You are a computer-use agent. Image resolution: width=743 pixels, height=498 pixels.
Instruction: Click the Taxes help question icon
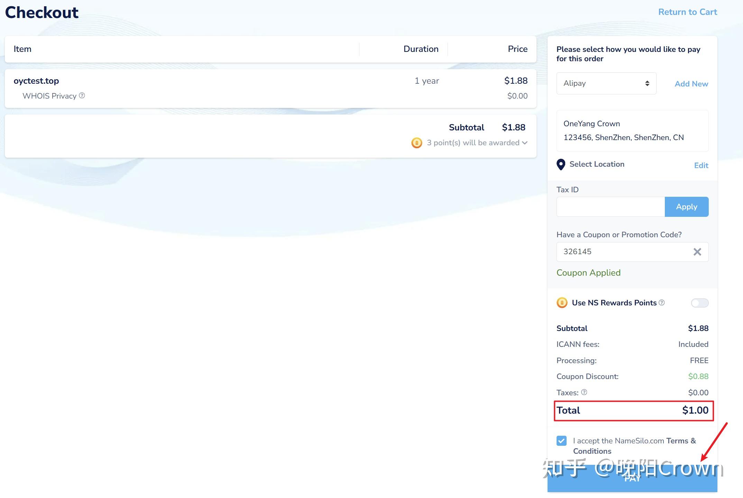(584, 392)
